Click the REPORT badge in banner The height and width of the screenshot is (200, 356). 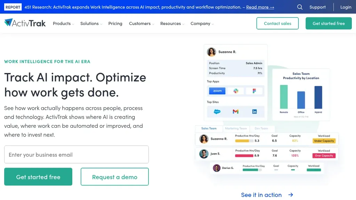tap(13, 7)
